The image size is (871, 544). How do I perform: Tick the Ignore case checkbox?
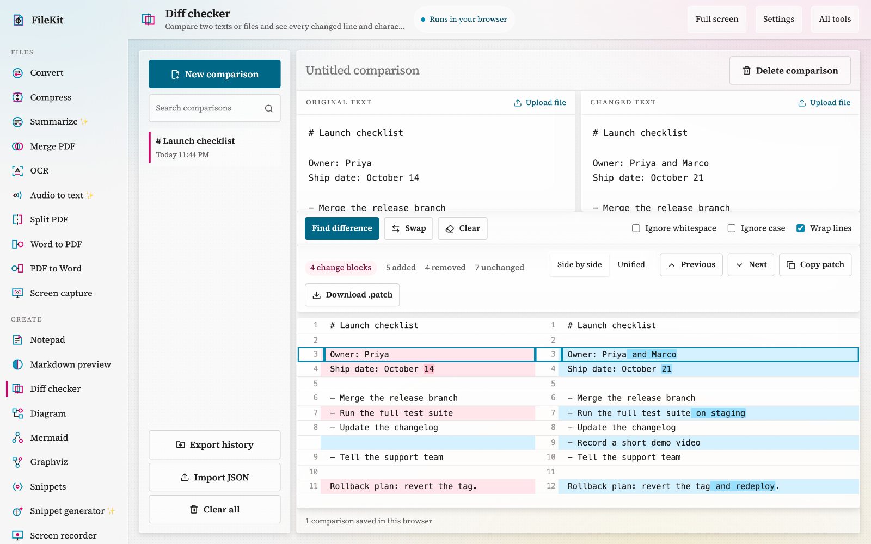tap(732, 228)
